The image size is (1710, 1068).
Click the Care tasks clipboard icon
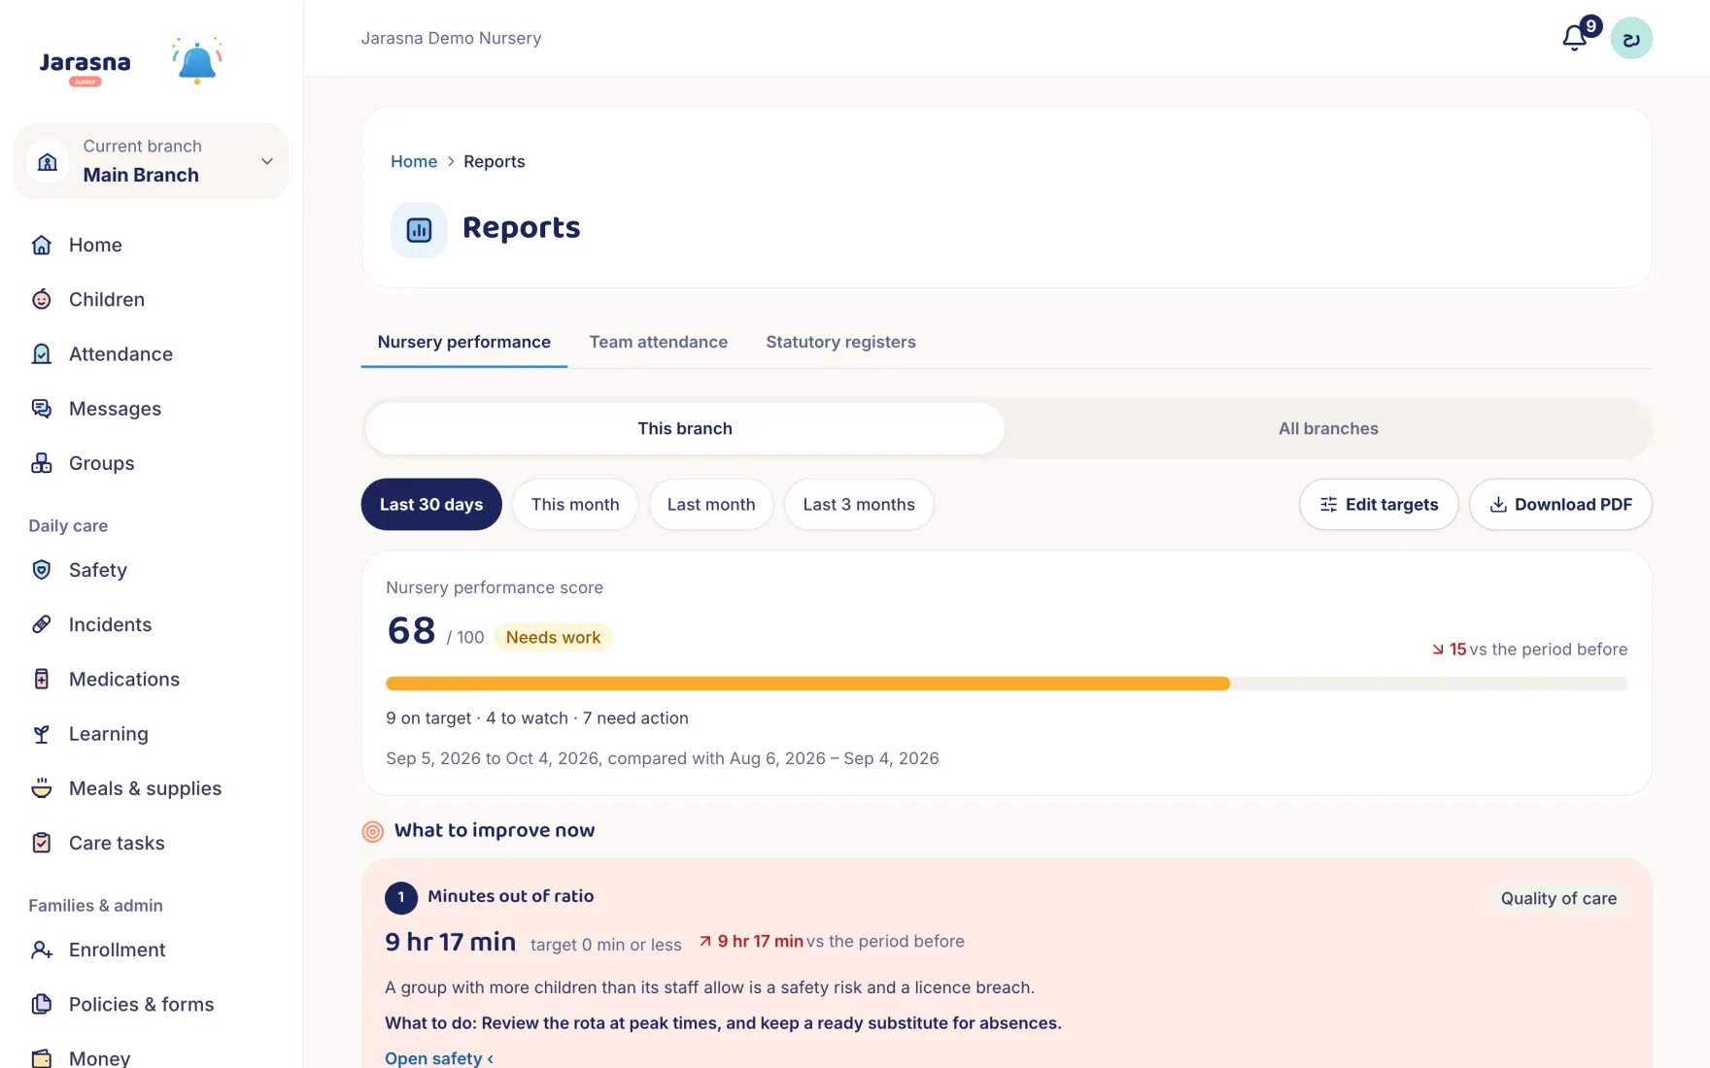pyautogui.click(x=42, y=843)
